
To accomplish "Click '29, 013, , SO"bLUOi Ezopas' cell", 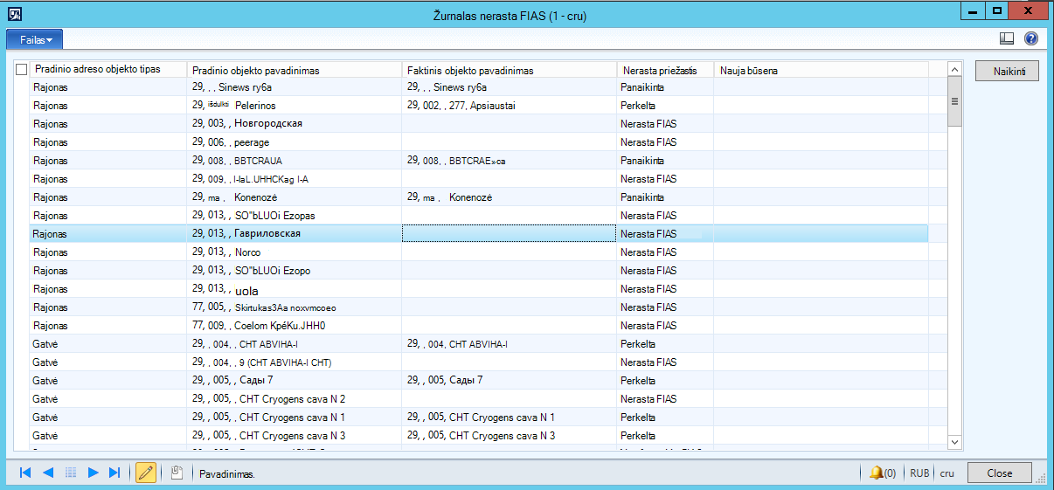I will 295,215.
